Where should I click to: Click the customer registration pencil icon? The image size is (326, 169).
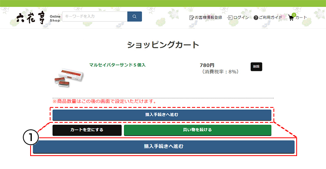[192, 18]
